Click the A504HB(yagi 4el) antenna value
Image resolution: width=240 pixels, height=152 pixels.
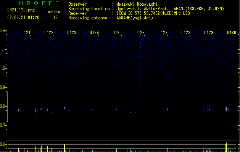[135, 18]
